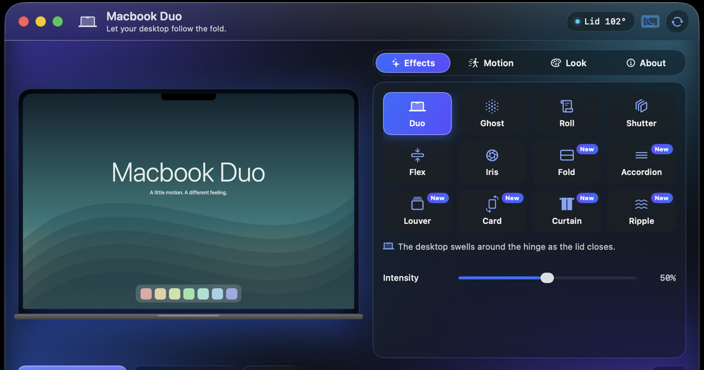Switch to the Motion tab

(490, 63)
